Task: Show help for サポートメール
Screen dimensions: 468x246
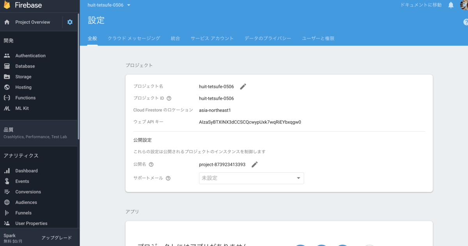Action: tap(168, 178)
